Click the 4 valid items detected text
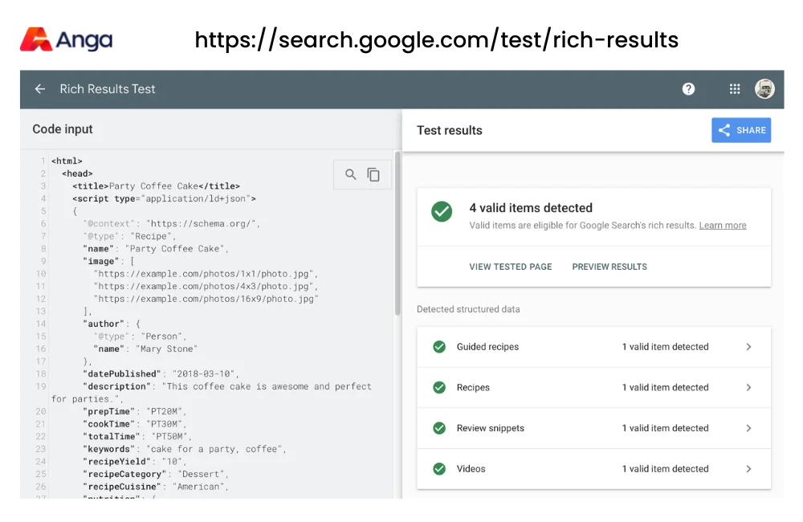 click(531, 208)
